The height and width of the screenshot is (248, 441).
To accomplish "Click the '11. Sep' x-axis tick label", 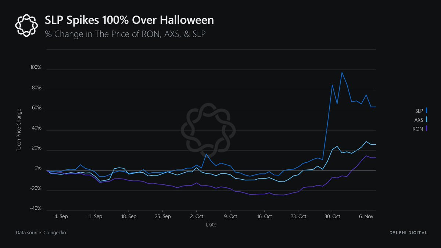I will tap(95, 216).
